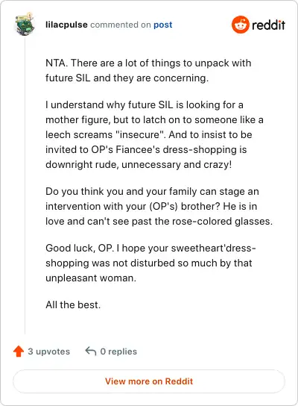The width and height of the screenshot is (298, 406).
Task: Open lilacpulse's avatar image
Action: pyautogui.click(x=25, y=25)
